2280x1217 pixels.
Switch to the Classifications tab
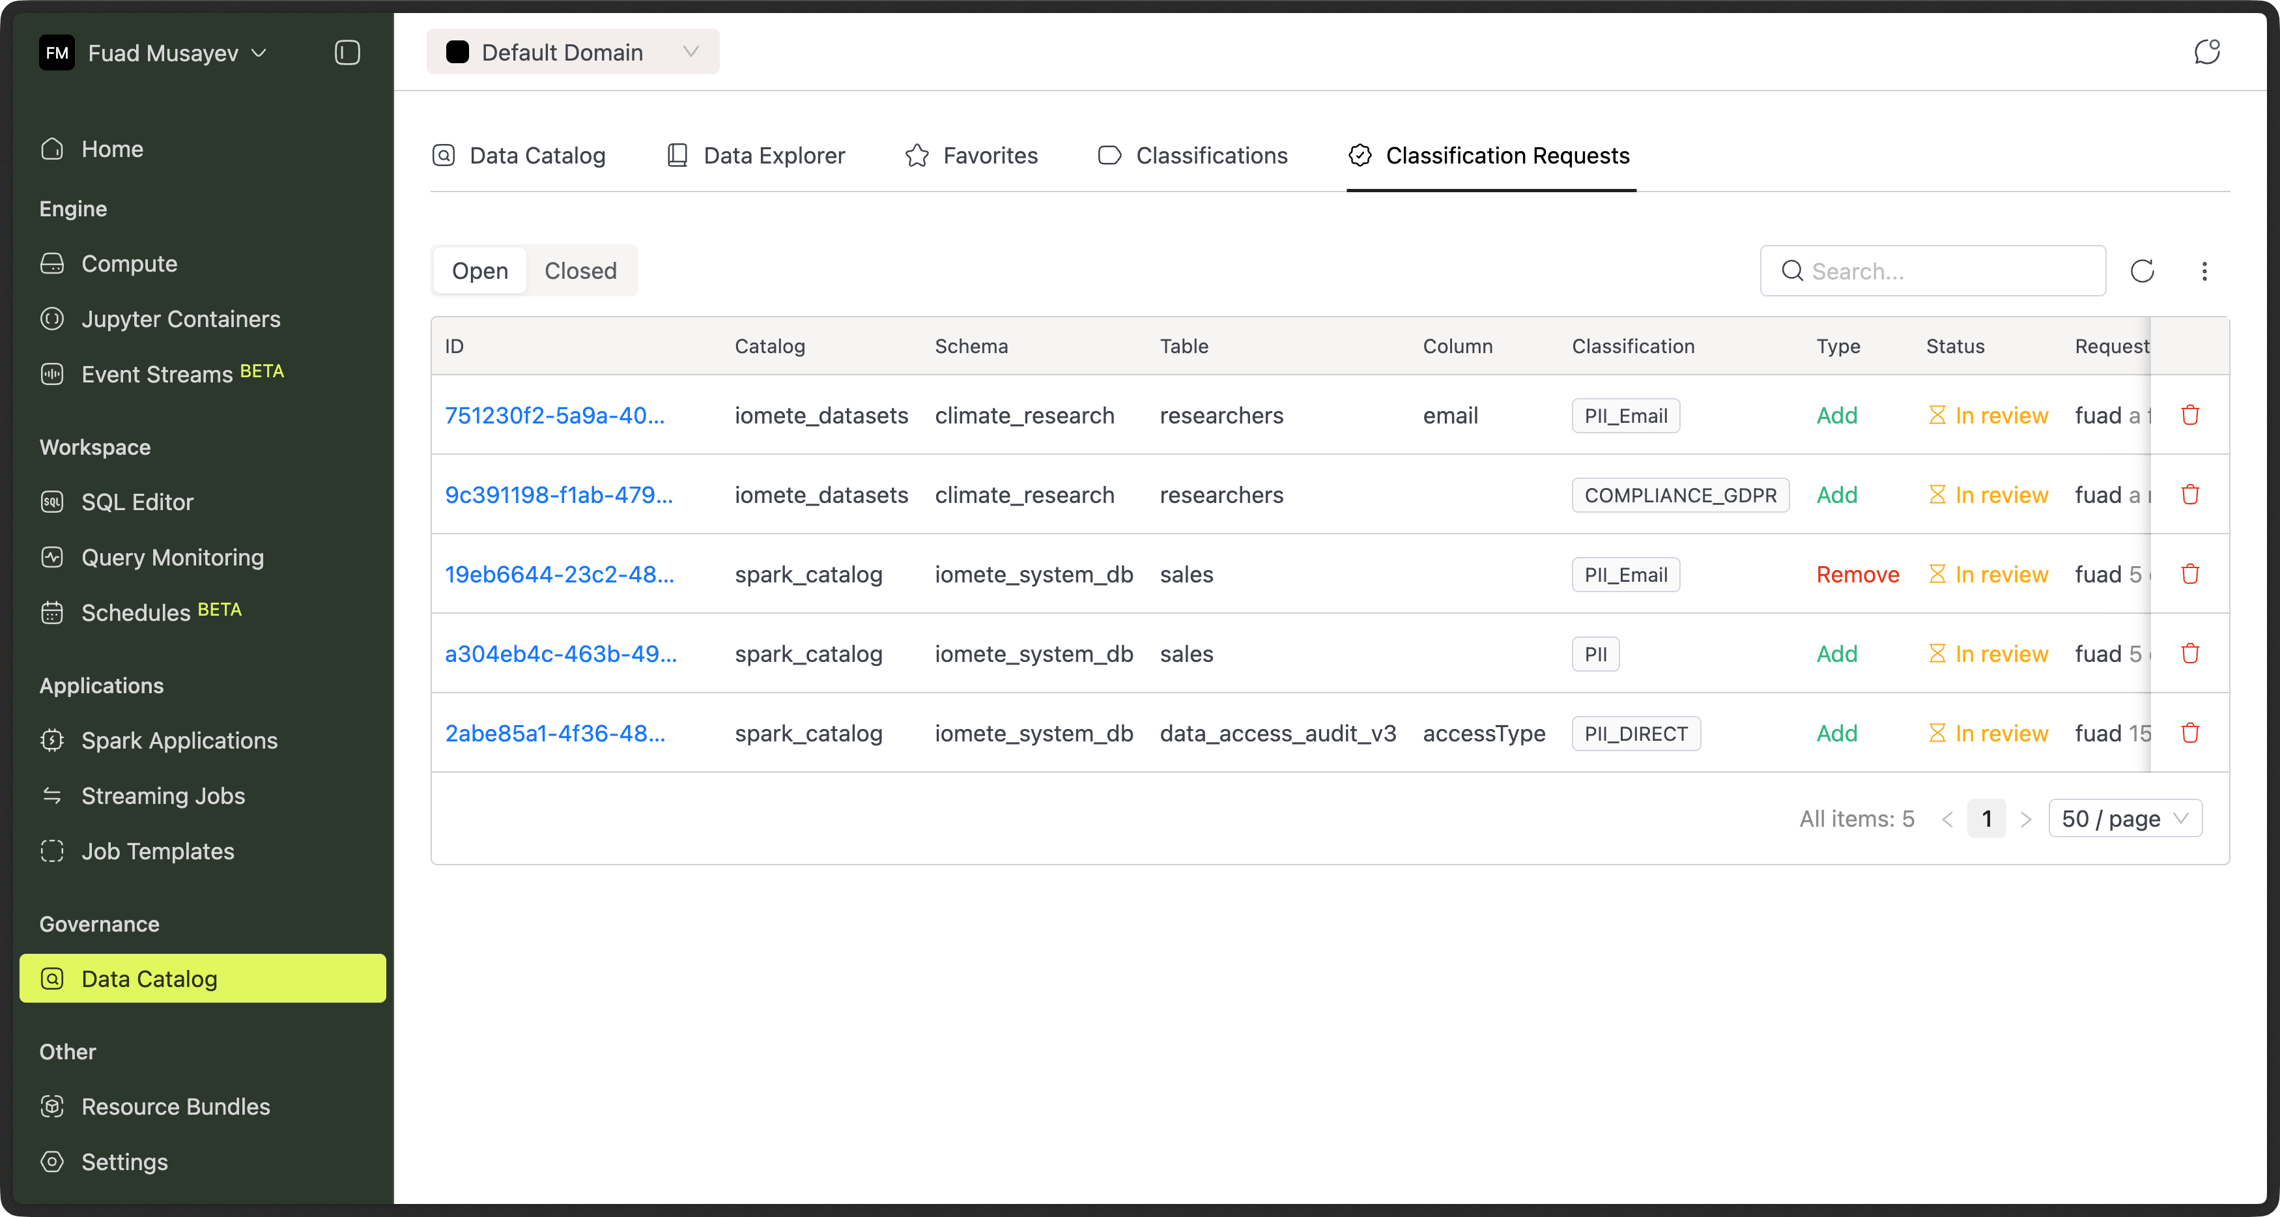1193,156
